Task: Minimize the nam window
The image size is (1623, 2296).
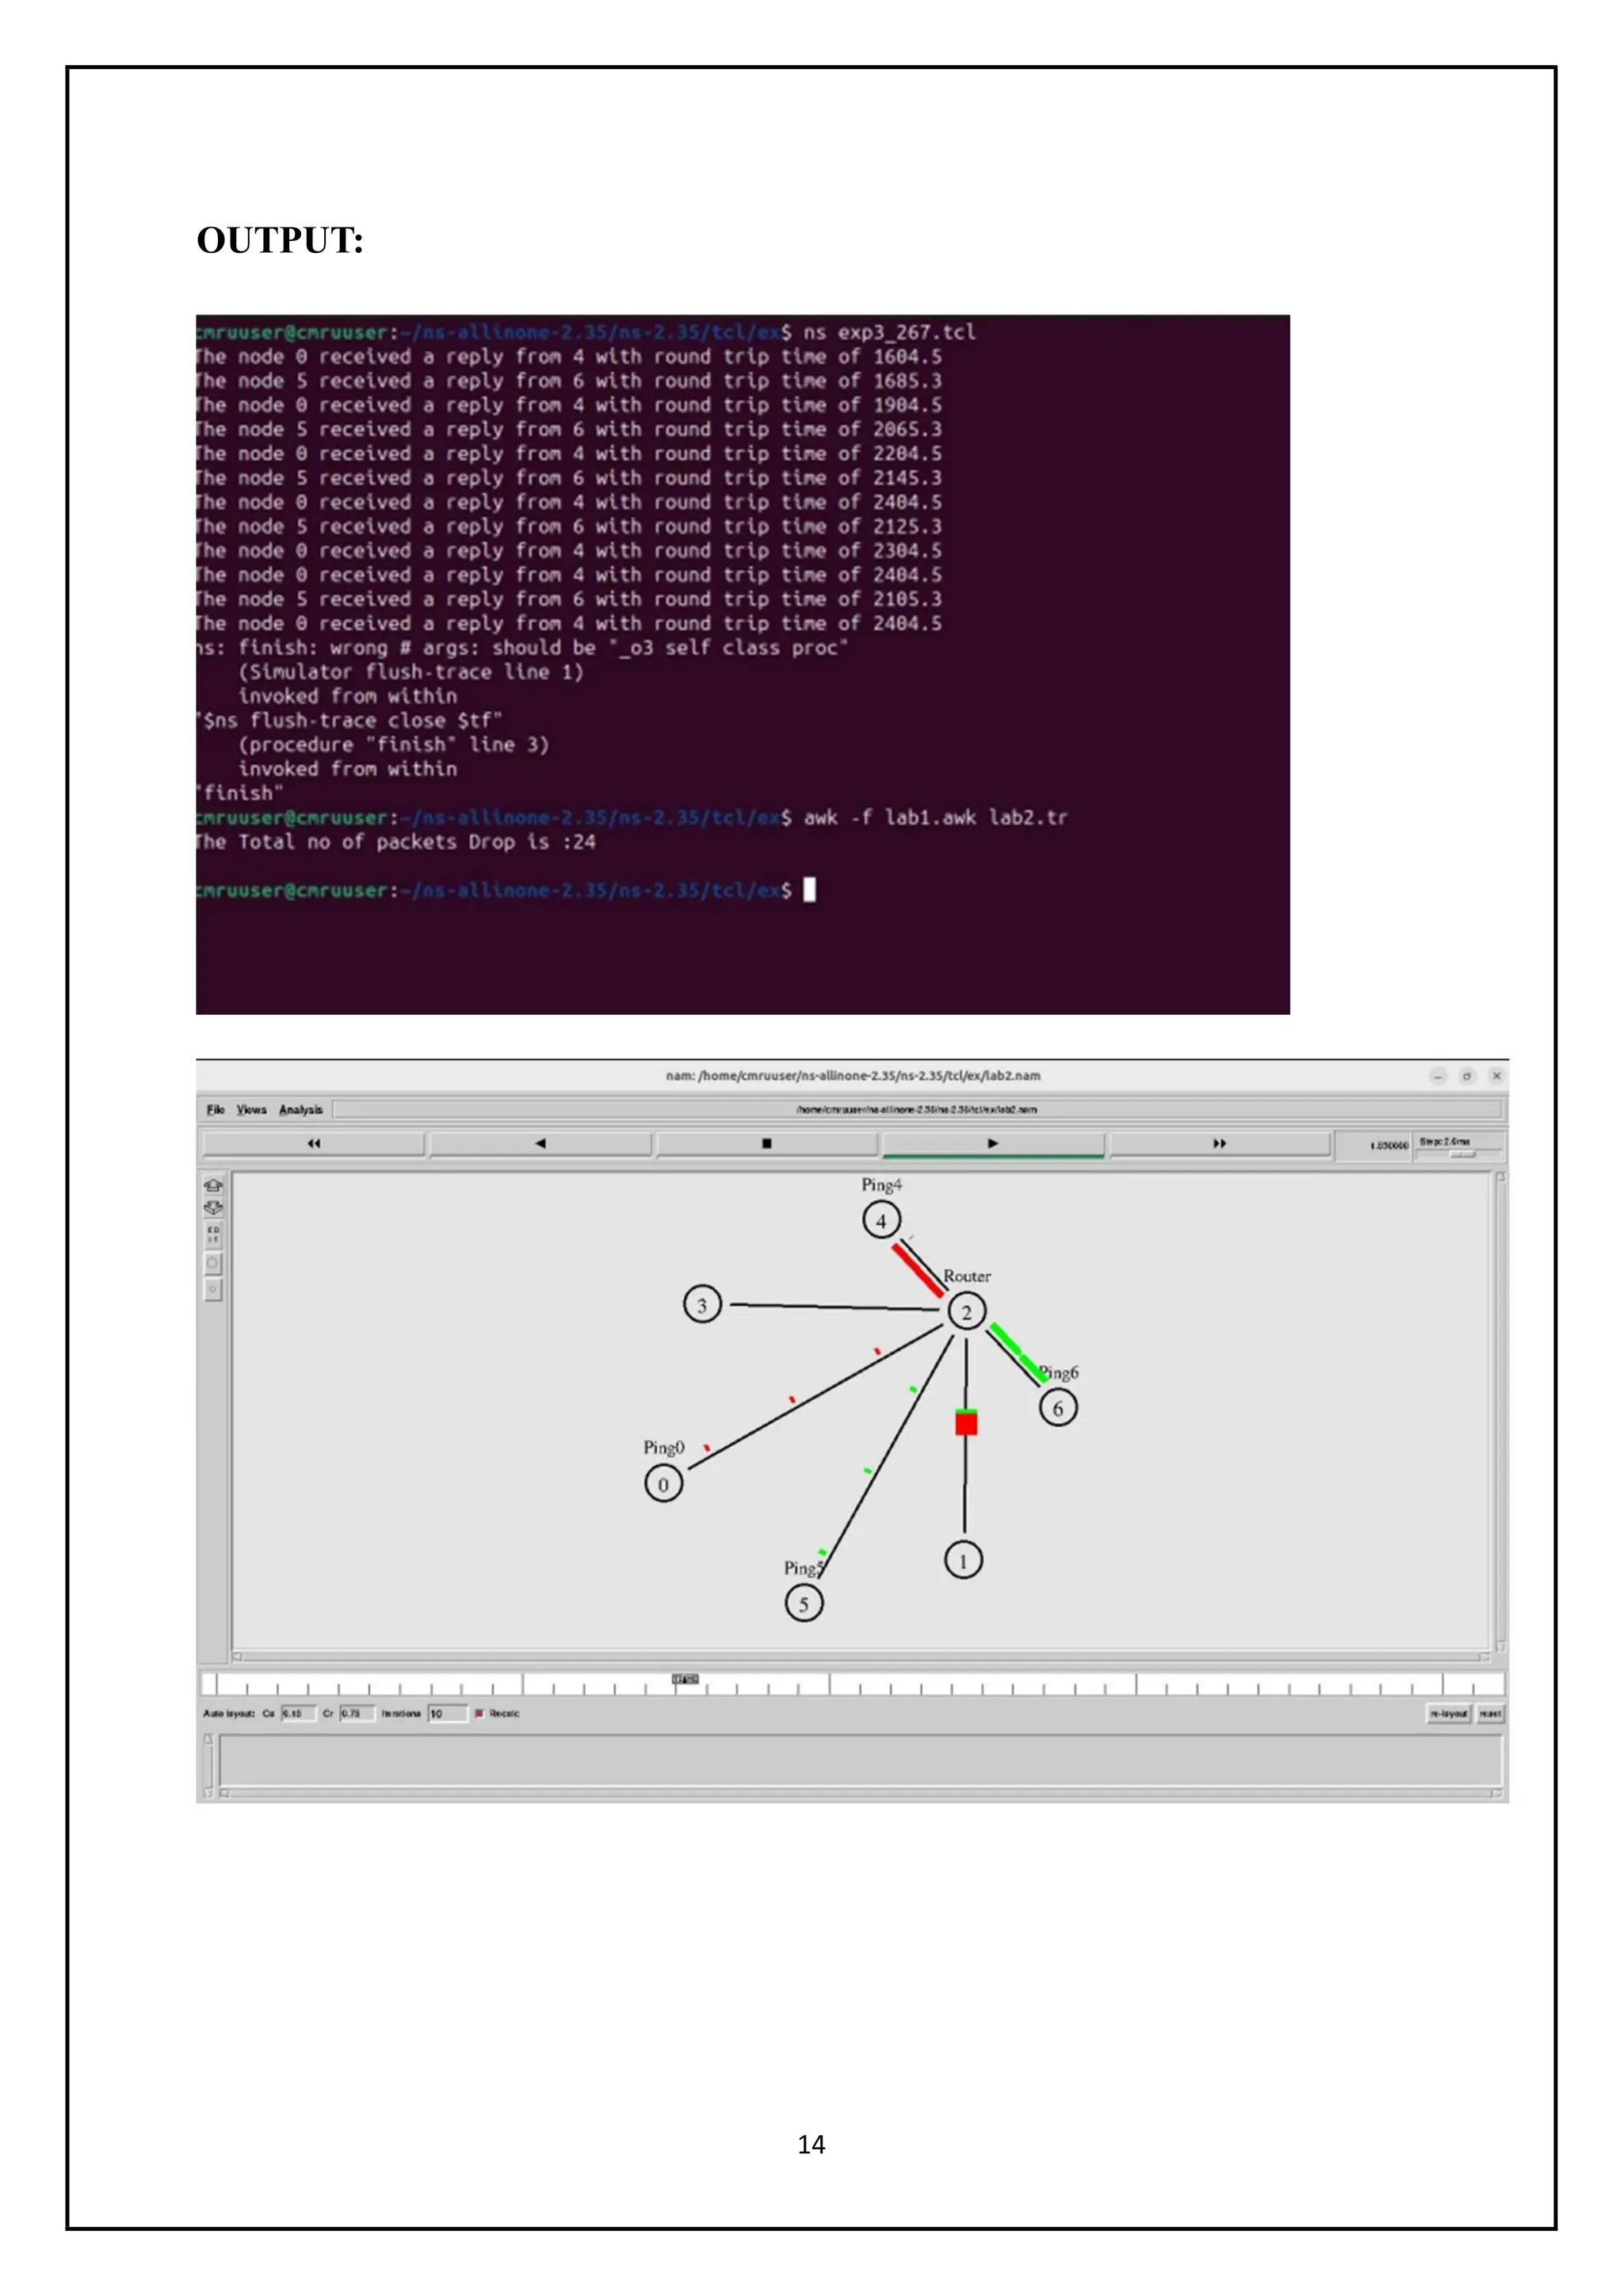Action: (1437, 1076)
